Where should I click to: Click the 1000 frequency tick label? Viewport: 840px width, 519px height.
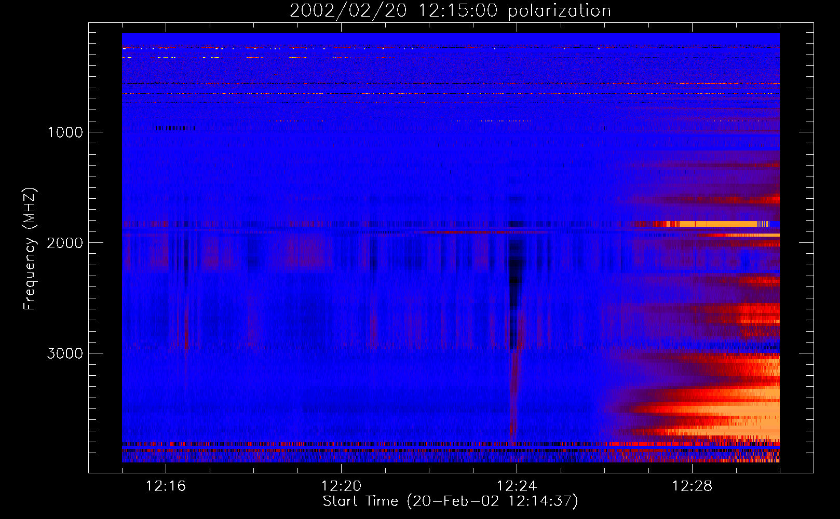[x=65, y=132]
